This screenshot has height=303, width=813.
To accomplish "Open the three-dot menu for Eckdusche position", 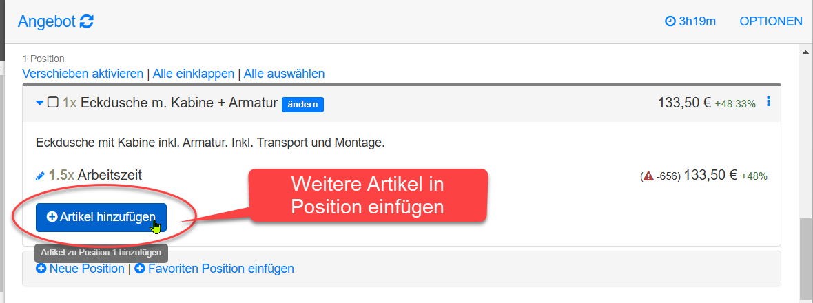I will [768, 102].
